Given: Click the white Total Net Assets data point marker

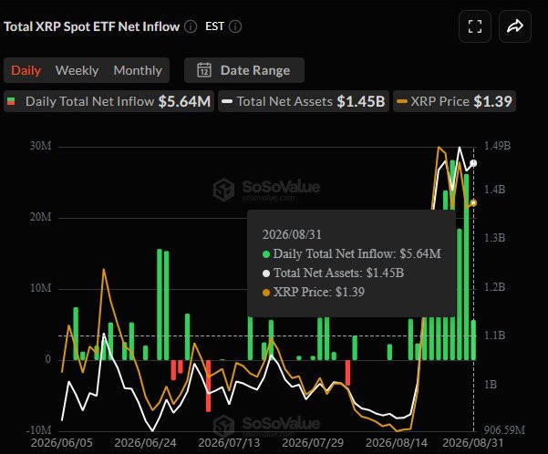Looking at the screenshot, I should tap(473, 163).
